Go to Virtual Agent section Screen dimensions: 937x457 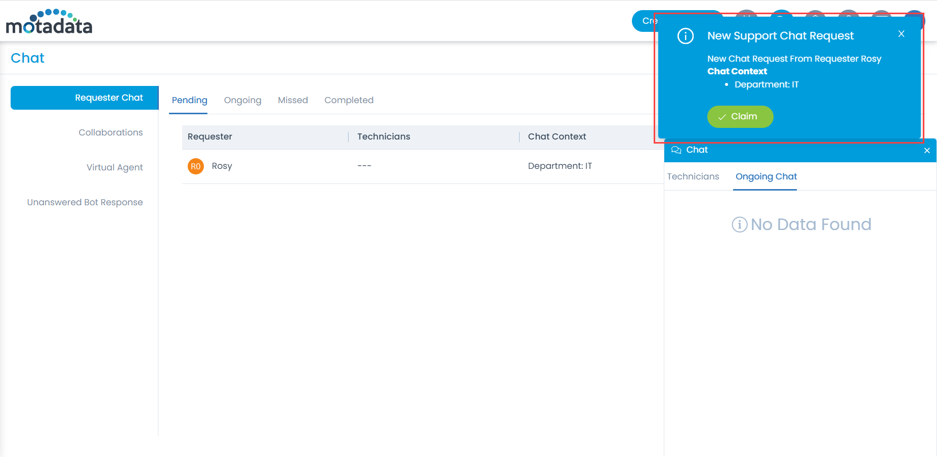pos(114,167)
